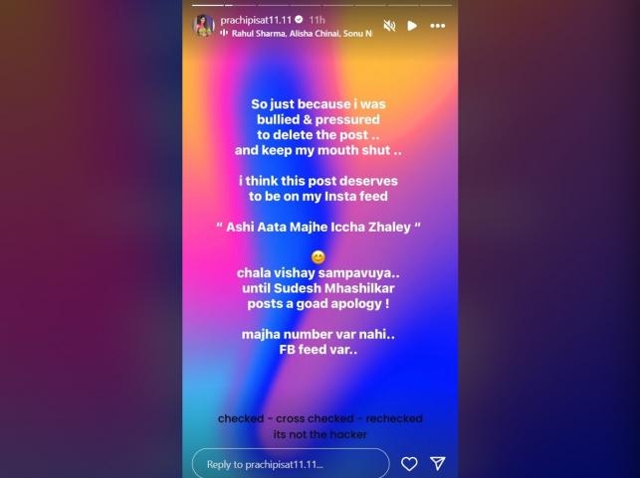Jump to the fifth story progress segment
Viewport: 640px width, 478px height.
(338, 5)
